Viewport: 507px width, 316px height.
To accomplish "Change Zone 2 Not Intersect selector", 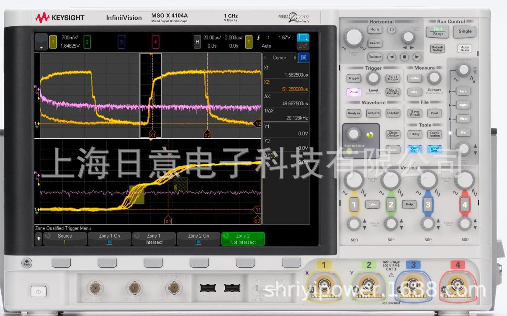I will [243, 238].
